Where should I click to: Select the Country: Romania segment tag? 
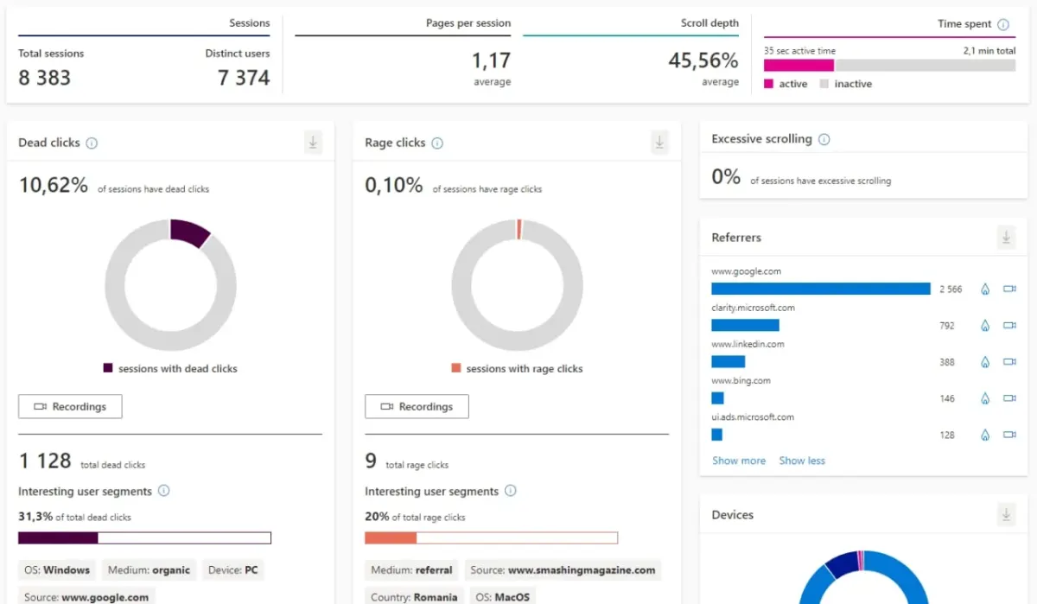415,596
